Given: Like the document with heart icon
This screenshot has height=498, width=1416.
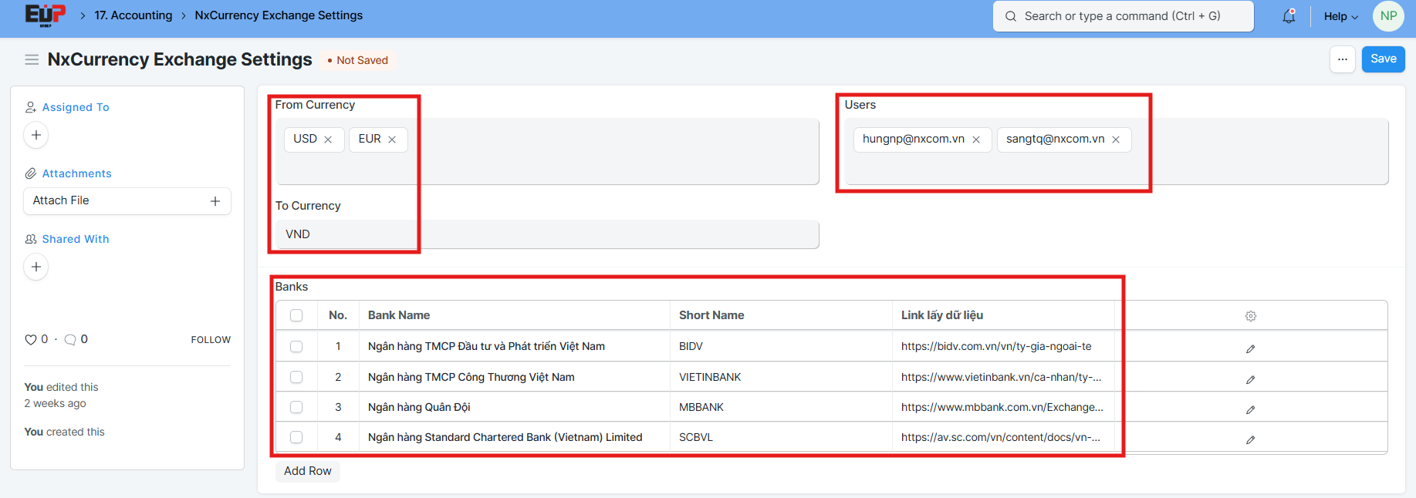Looking at the screenshot, I should coord(31,339).
